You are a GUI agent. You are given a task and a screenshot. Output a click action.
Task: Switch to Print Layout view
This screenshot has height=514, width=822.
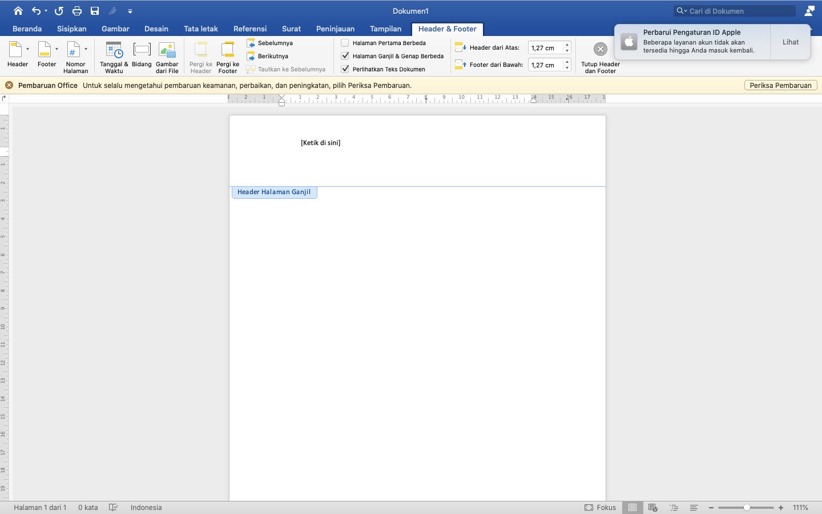click(632, 507)
